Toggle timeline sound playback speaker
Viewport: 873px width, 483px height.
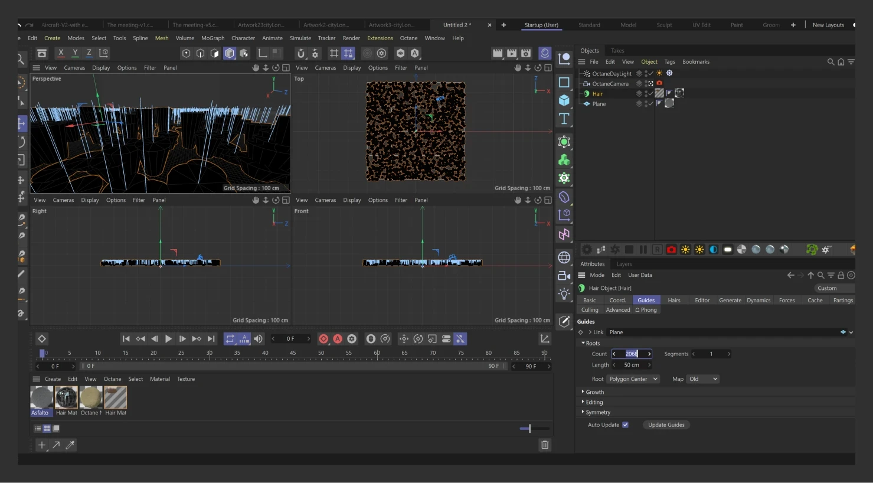click(258, 339)
